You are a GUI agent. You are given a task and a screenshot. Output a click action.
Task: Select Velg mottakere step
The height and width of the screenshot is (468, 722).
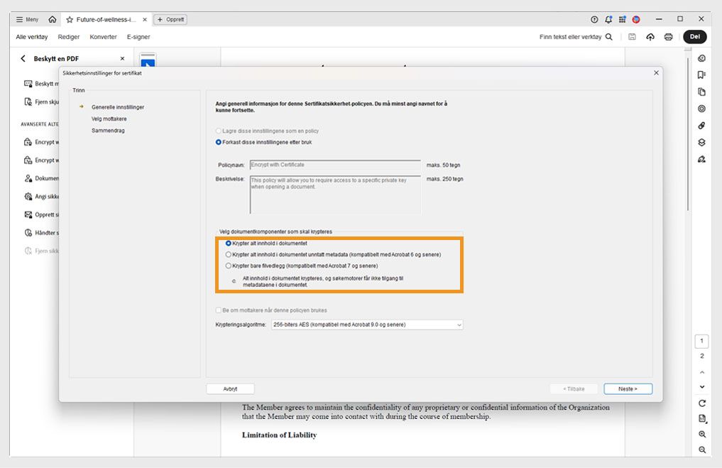coord(109,119)
